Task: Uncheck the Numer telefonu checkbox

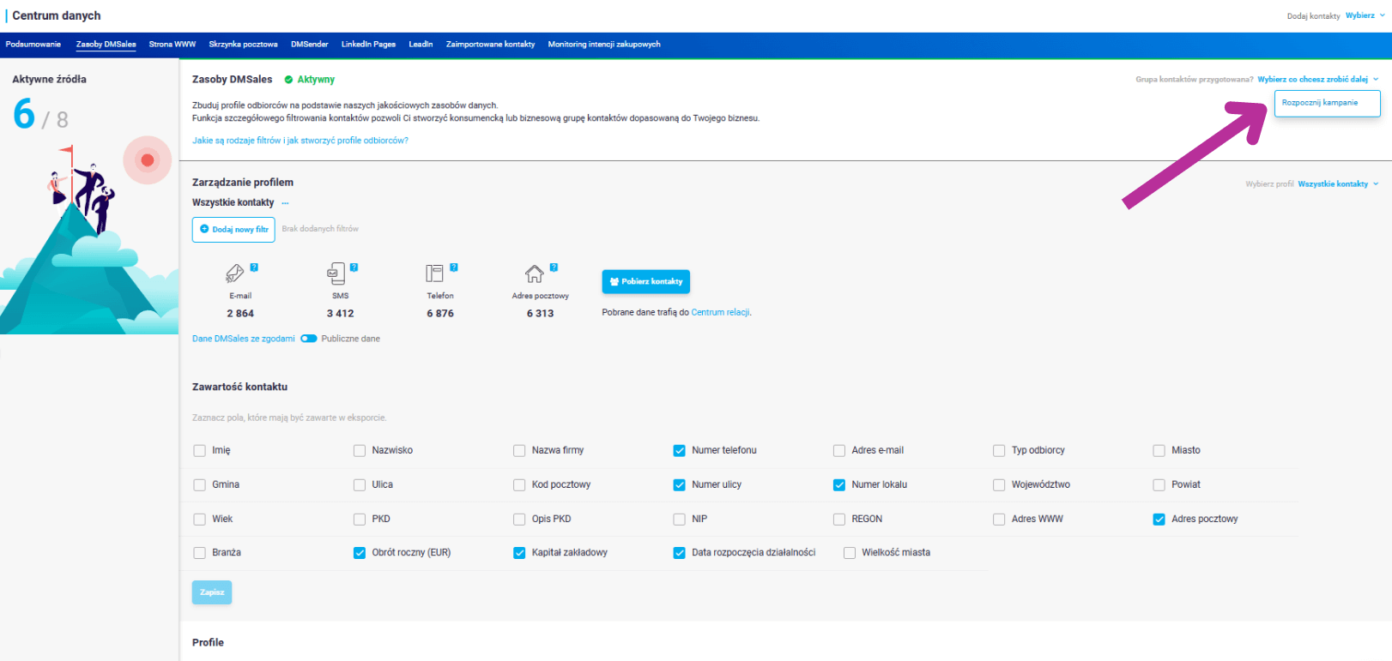Action: (x=680, y=450)
